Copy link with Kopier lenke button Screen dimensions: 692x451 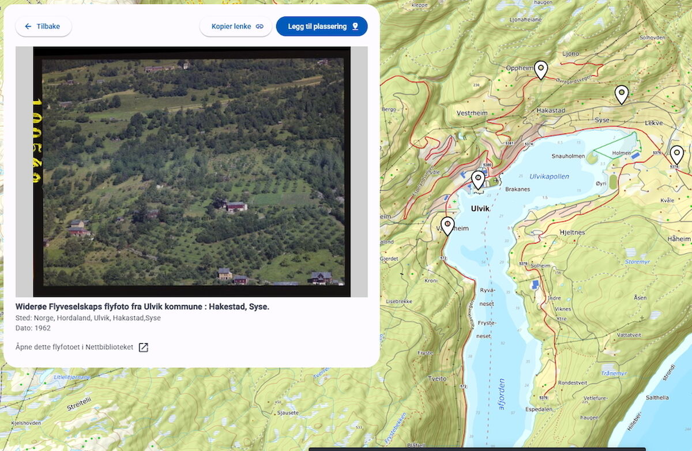(x=236, y=27)
